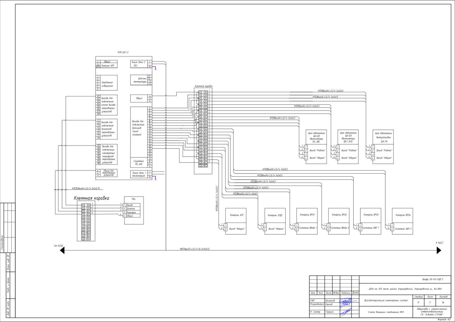Click the Формат А2 label
Image resolution: width=455 pixels, height=322 pixels.
click(444, 319)
